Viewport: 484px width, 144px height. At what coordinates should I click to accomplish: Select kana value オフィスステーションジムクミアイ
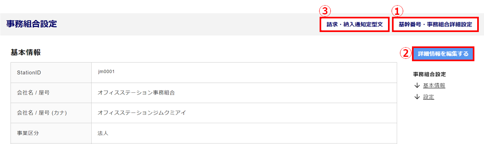[142, 113]
